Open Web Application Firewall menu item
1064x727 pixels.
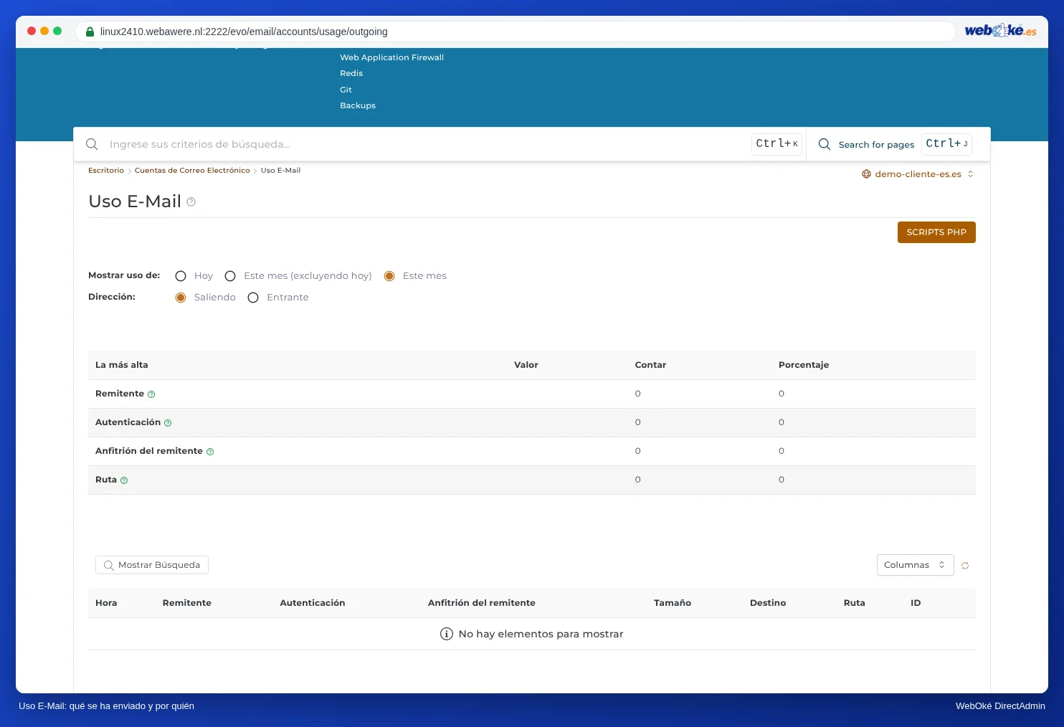point(391,57)
